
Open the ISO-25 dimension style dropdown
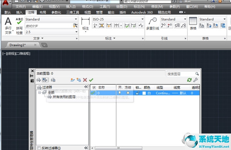(142, 19)
